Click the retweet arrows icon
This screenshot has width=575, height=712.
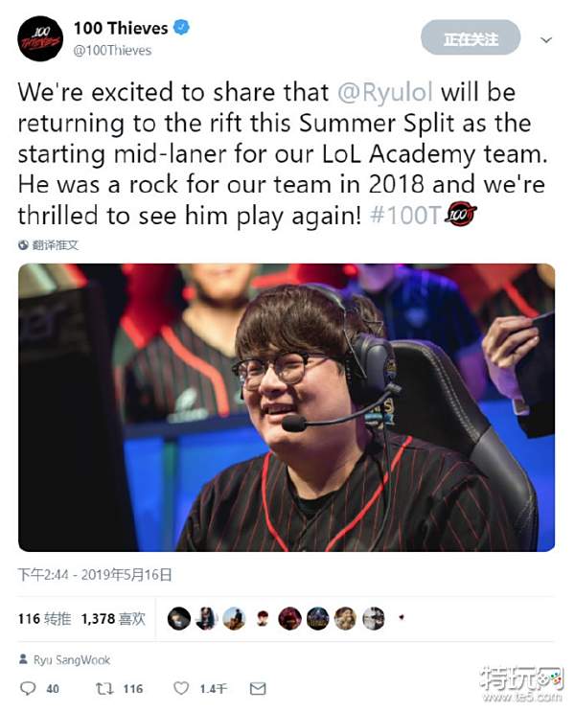coord(104,688)
